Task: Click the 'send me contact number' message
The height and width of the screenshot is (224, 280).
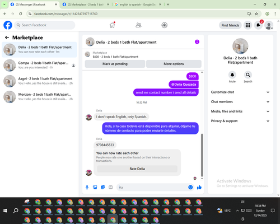Action: coord(166,92)
